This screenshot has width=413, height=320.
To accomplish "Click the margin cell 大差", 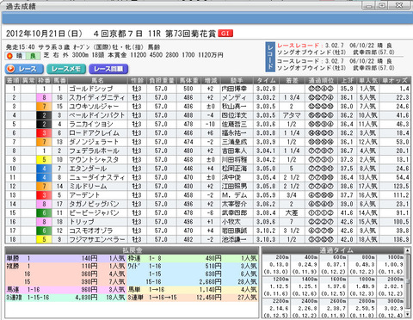I will 292,213.
